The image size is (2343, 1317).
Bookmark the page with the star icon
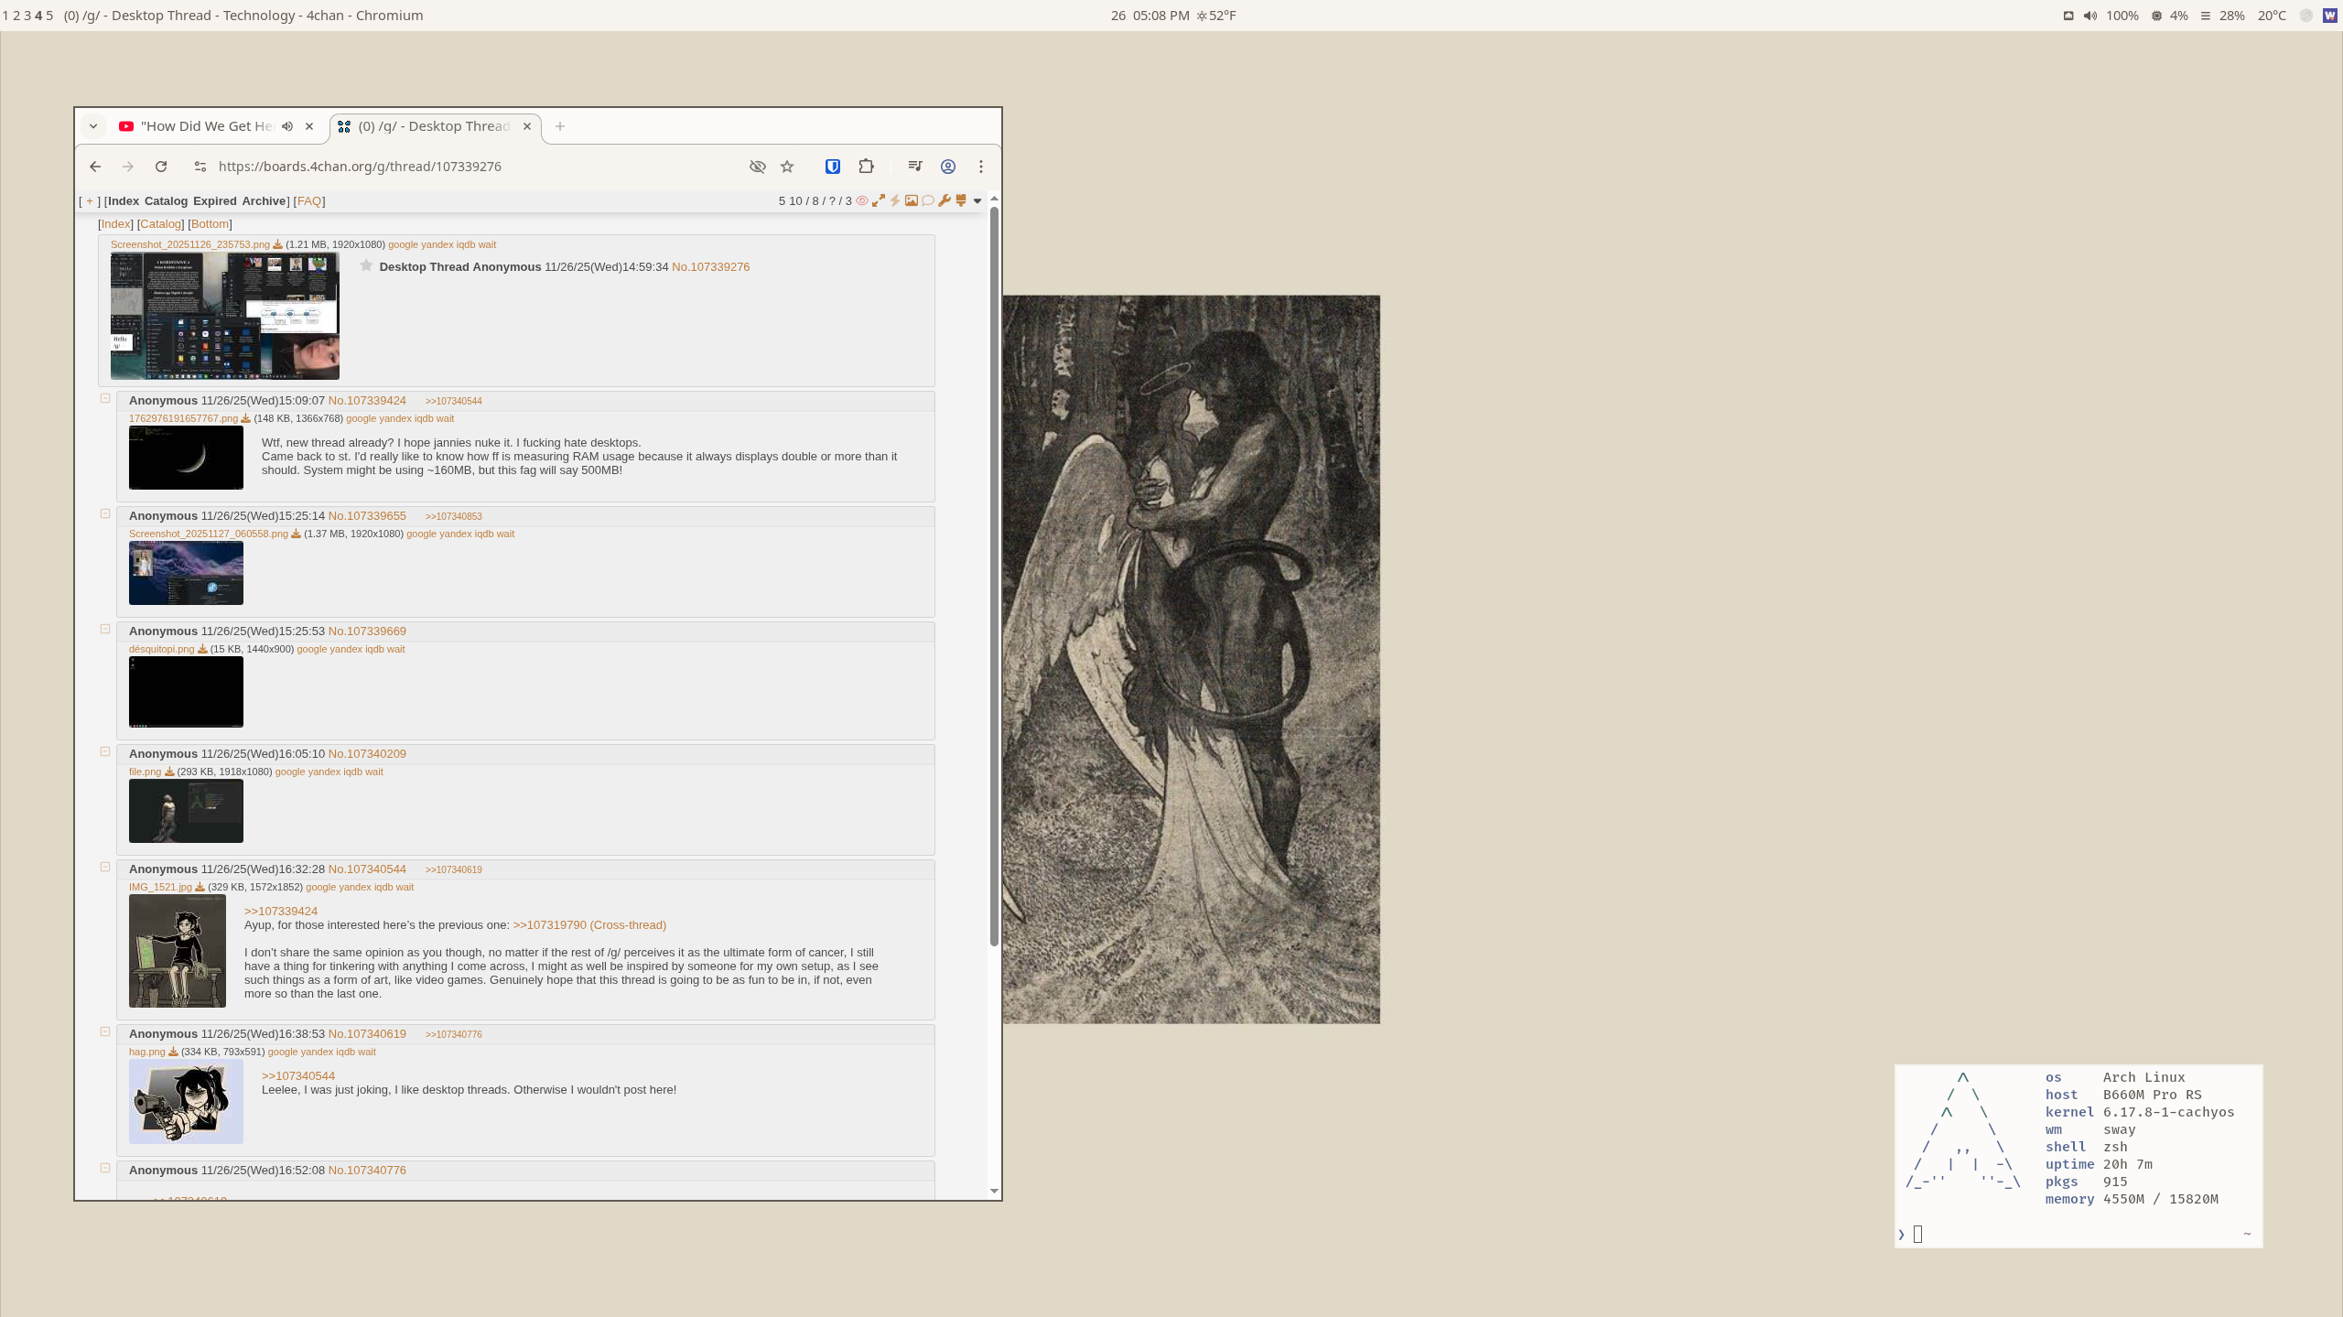(787, 167)
